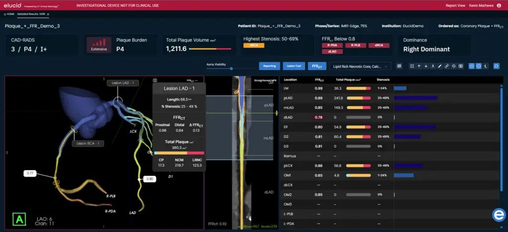Click the Reporting button
Screen dimensions: 508x232
click(269, 66)
